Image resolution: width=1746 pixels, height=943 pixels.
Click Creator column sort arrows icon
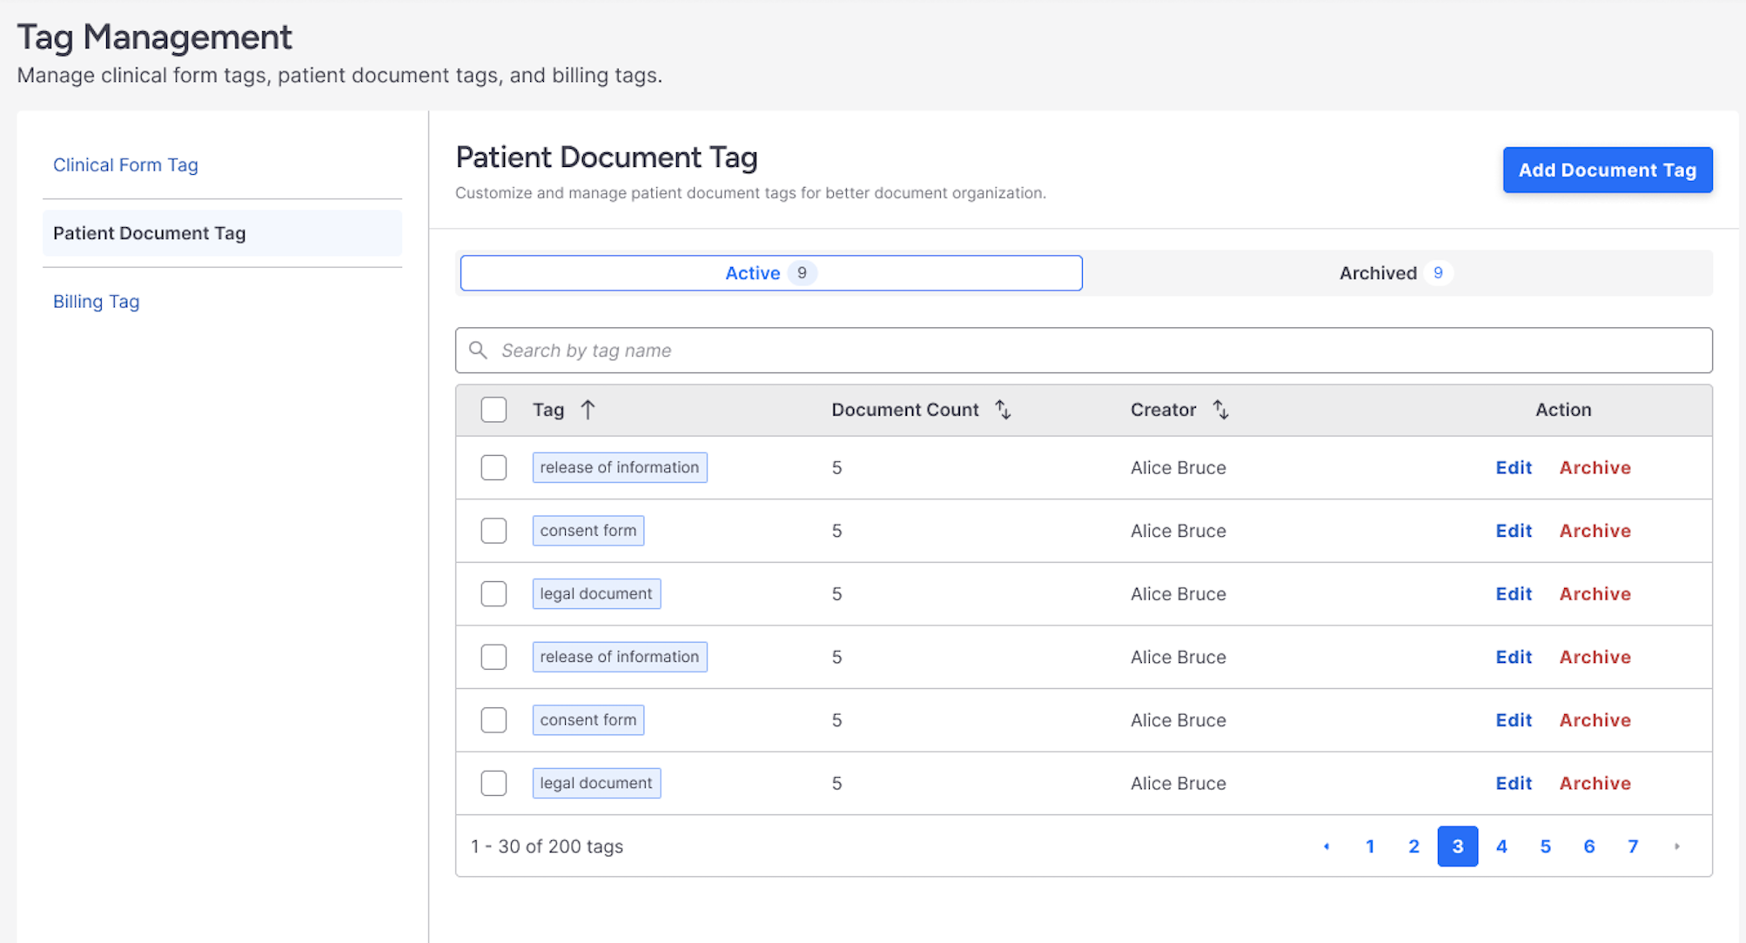click(1220, 410)
